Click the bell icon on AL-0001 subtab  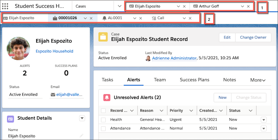[105, 18]
